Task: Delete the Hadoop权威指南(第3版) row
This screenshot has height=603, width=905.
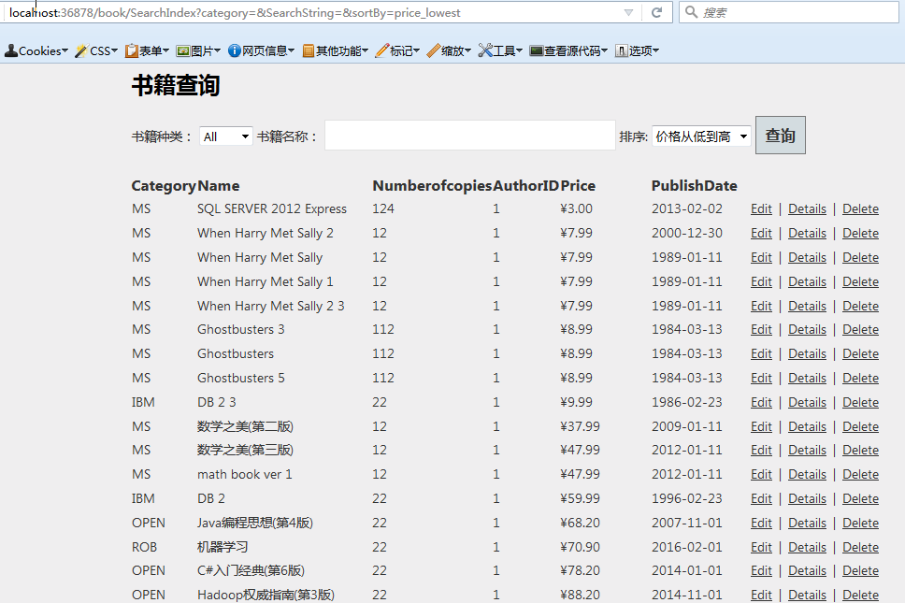Action: (860, 595)
